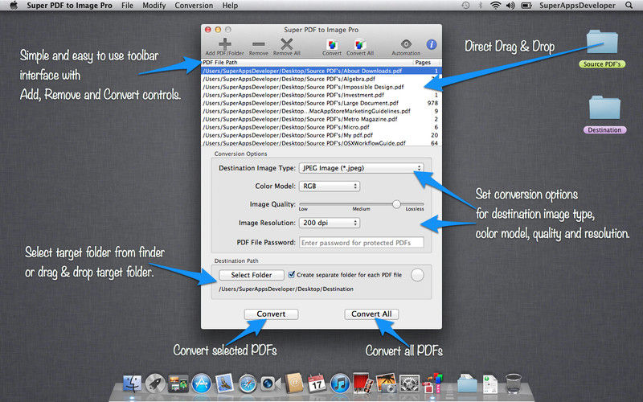Toggle Create separate folder for each PDF file

click(292, 274)
